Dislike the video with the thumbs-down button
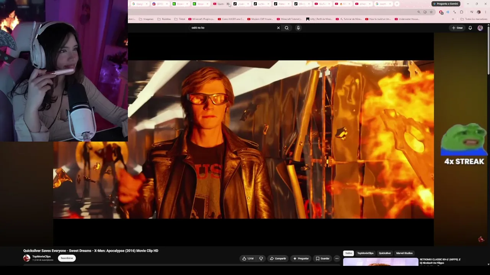The width and height of the screenshot is (490, 275). click(261, 259)
